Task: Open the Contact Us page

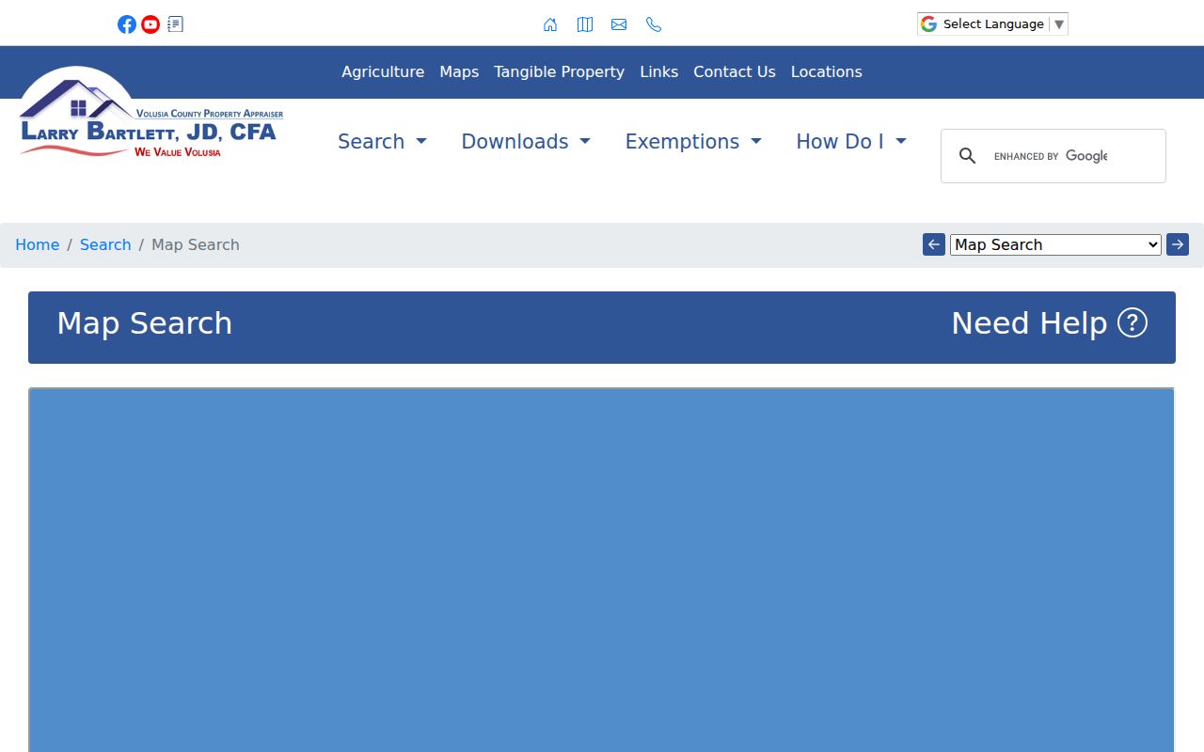Action: coord(735,71)
